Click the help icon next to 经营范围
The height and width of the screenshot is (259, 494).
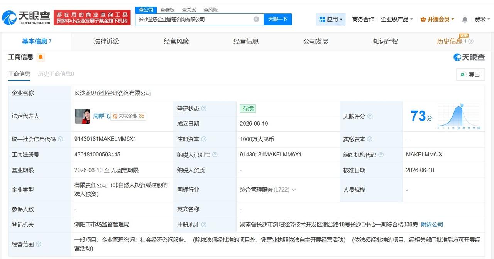(39, 244)
